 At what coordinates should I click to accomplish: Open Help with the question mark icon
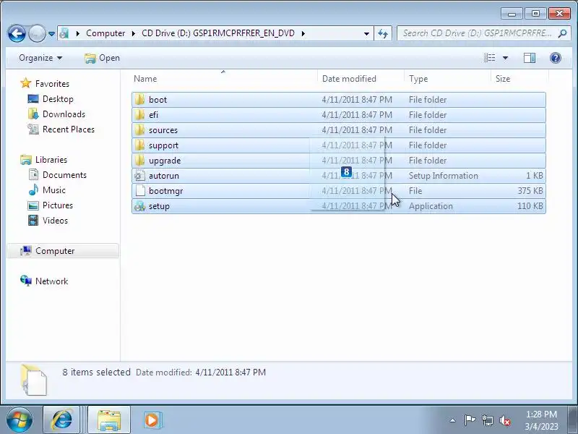point(555,58)
